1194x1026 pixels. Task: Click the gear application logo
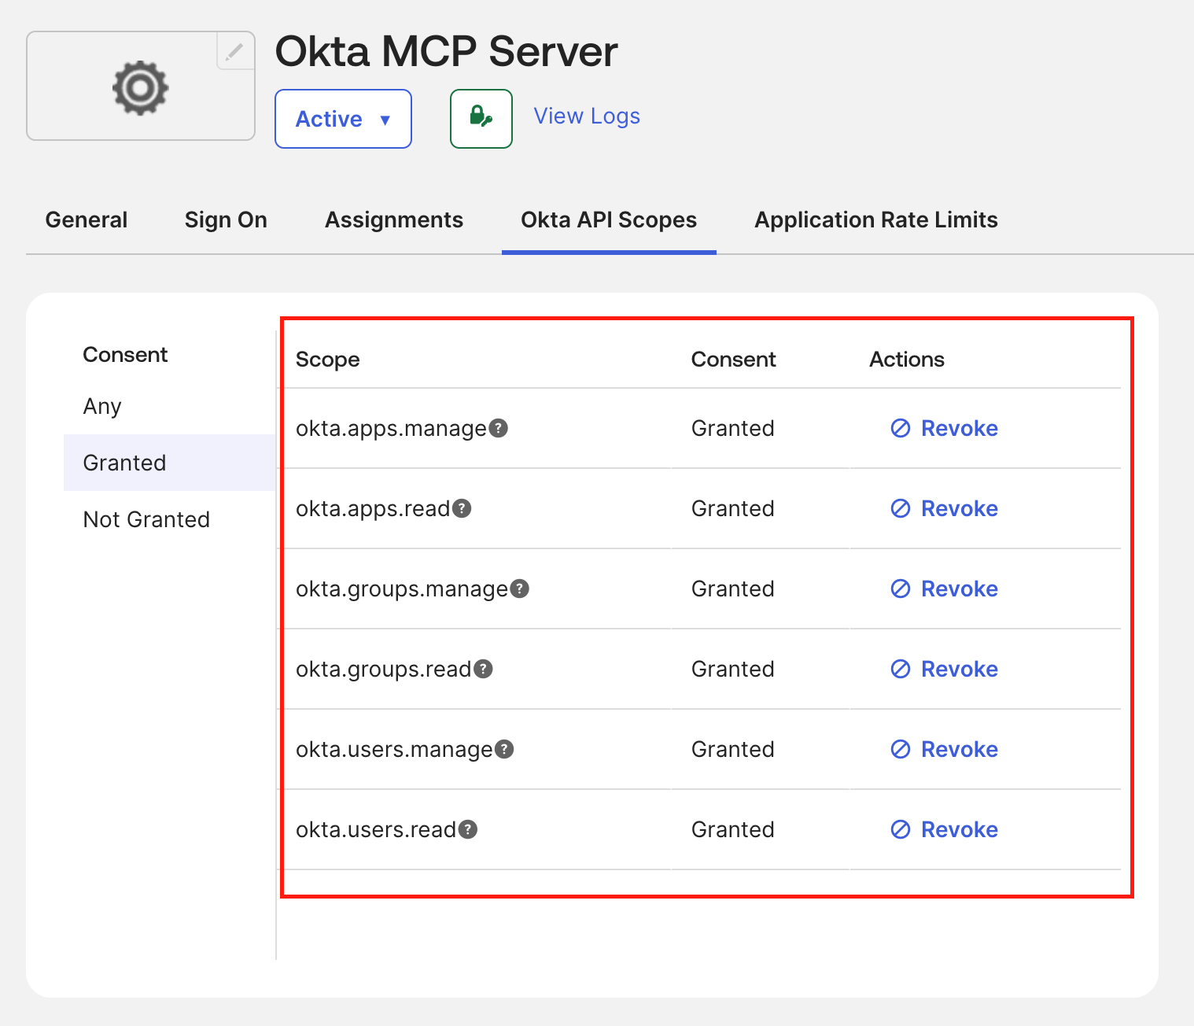(x=140, y=87)
